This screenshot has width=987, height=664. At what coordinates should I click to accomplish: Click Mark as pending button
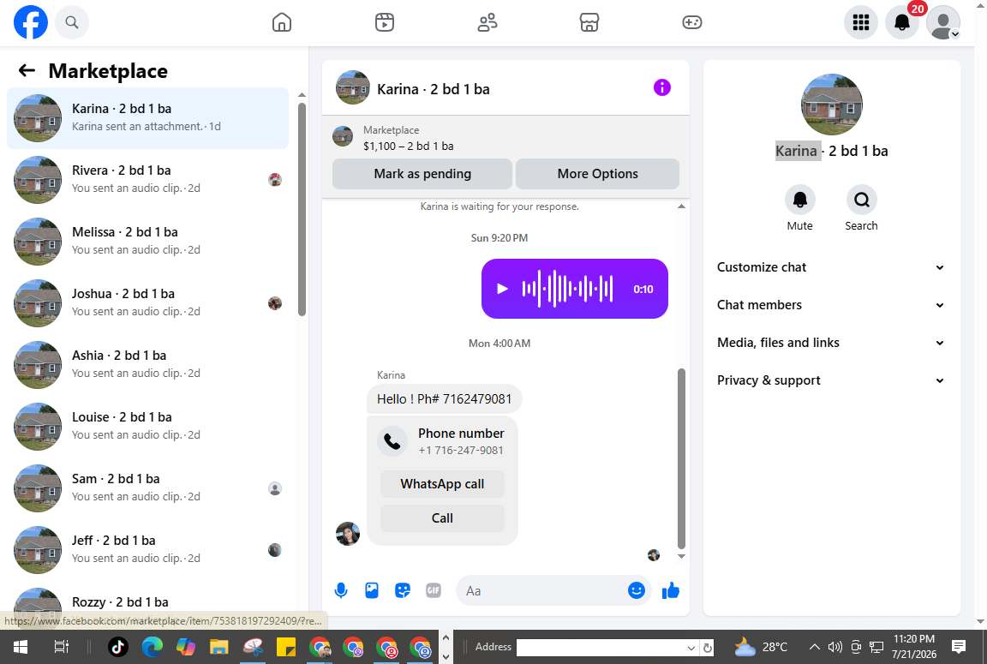pos(422,174)
